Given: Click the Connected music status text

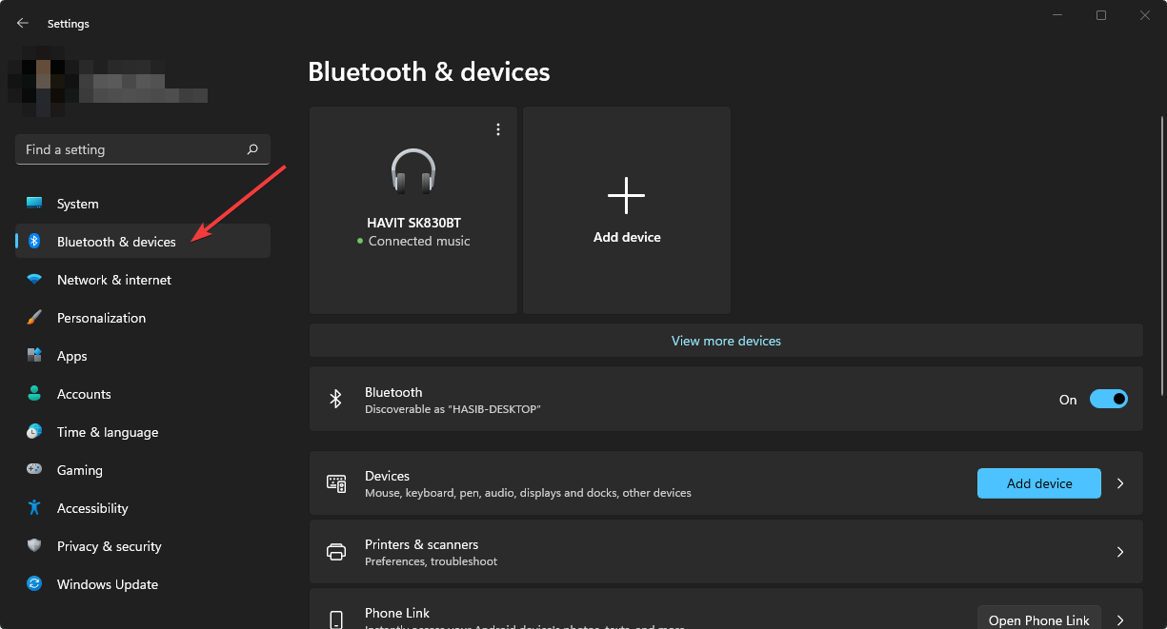Looking at the screenshot, I should (419, 242).
